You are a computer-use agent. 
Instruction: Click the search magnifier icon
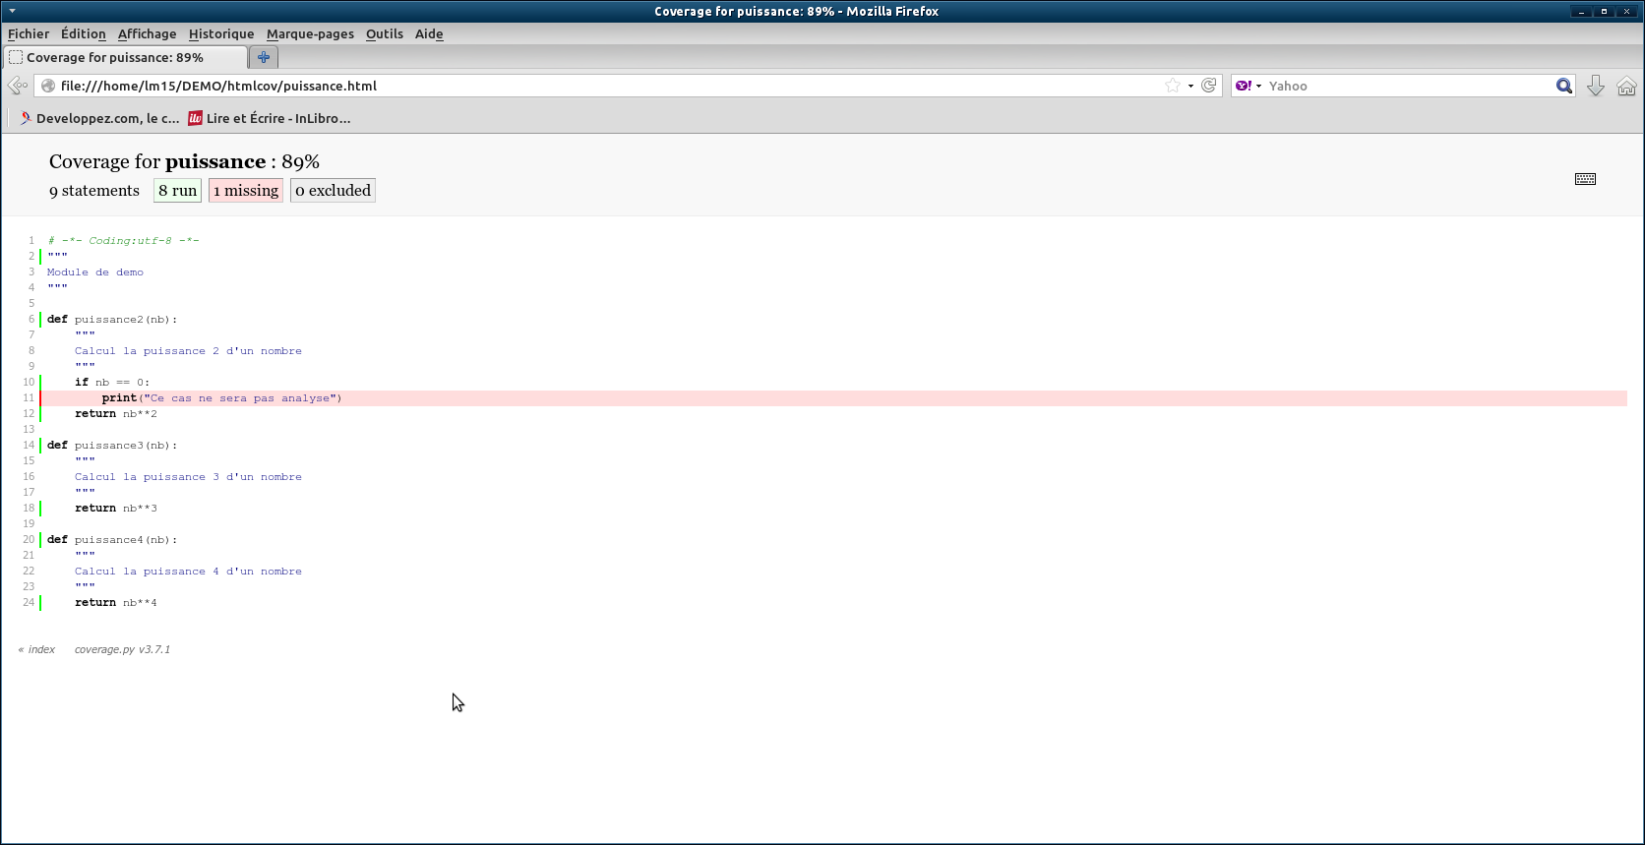point(1563,87)
